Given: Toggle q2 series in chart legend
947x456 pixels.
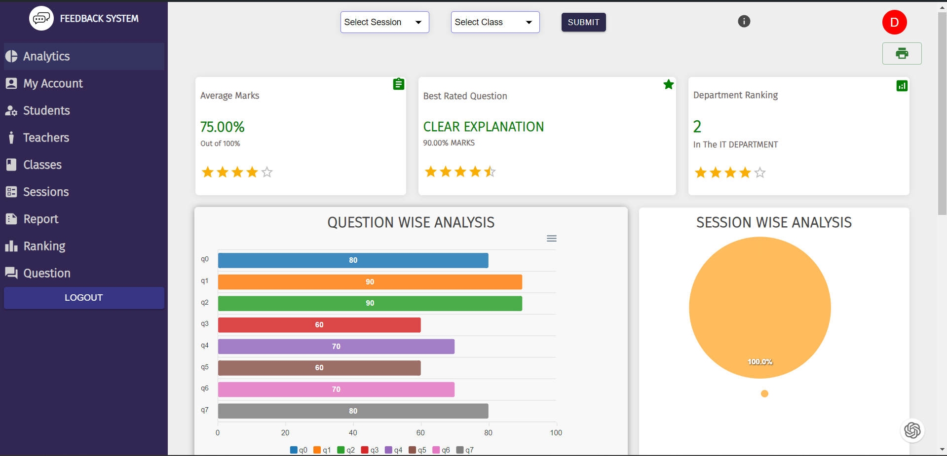Looking at the screenshot, I should (346, 450).
